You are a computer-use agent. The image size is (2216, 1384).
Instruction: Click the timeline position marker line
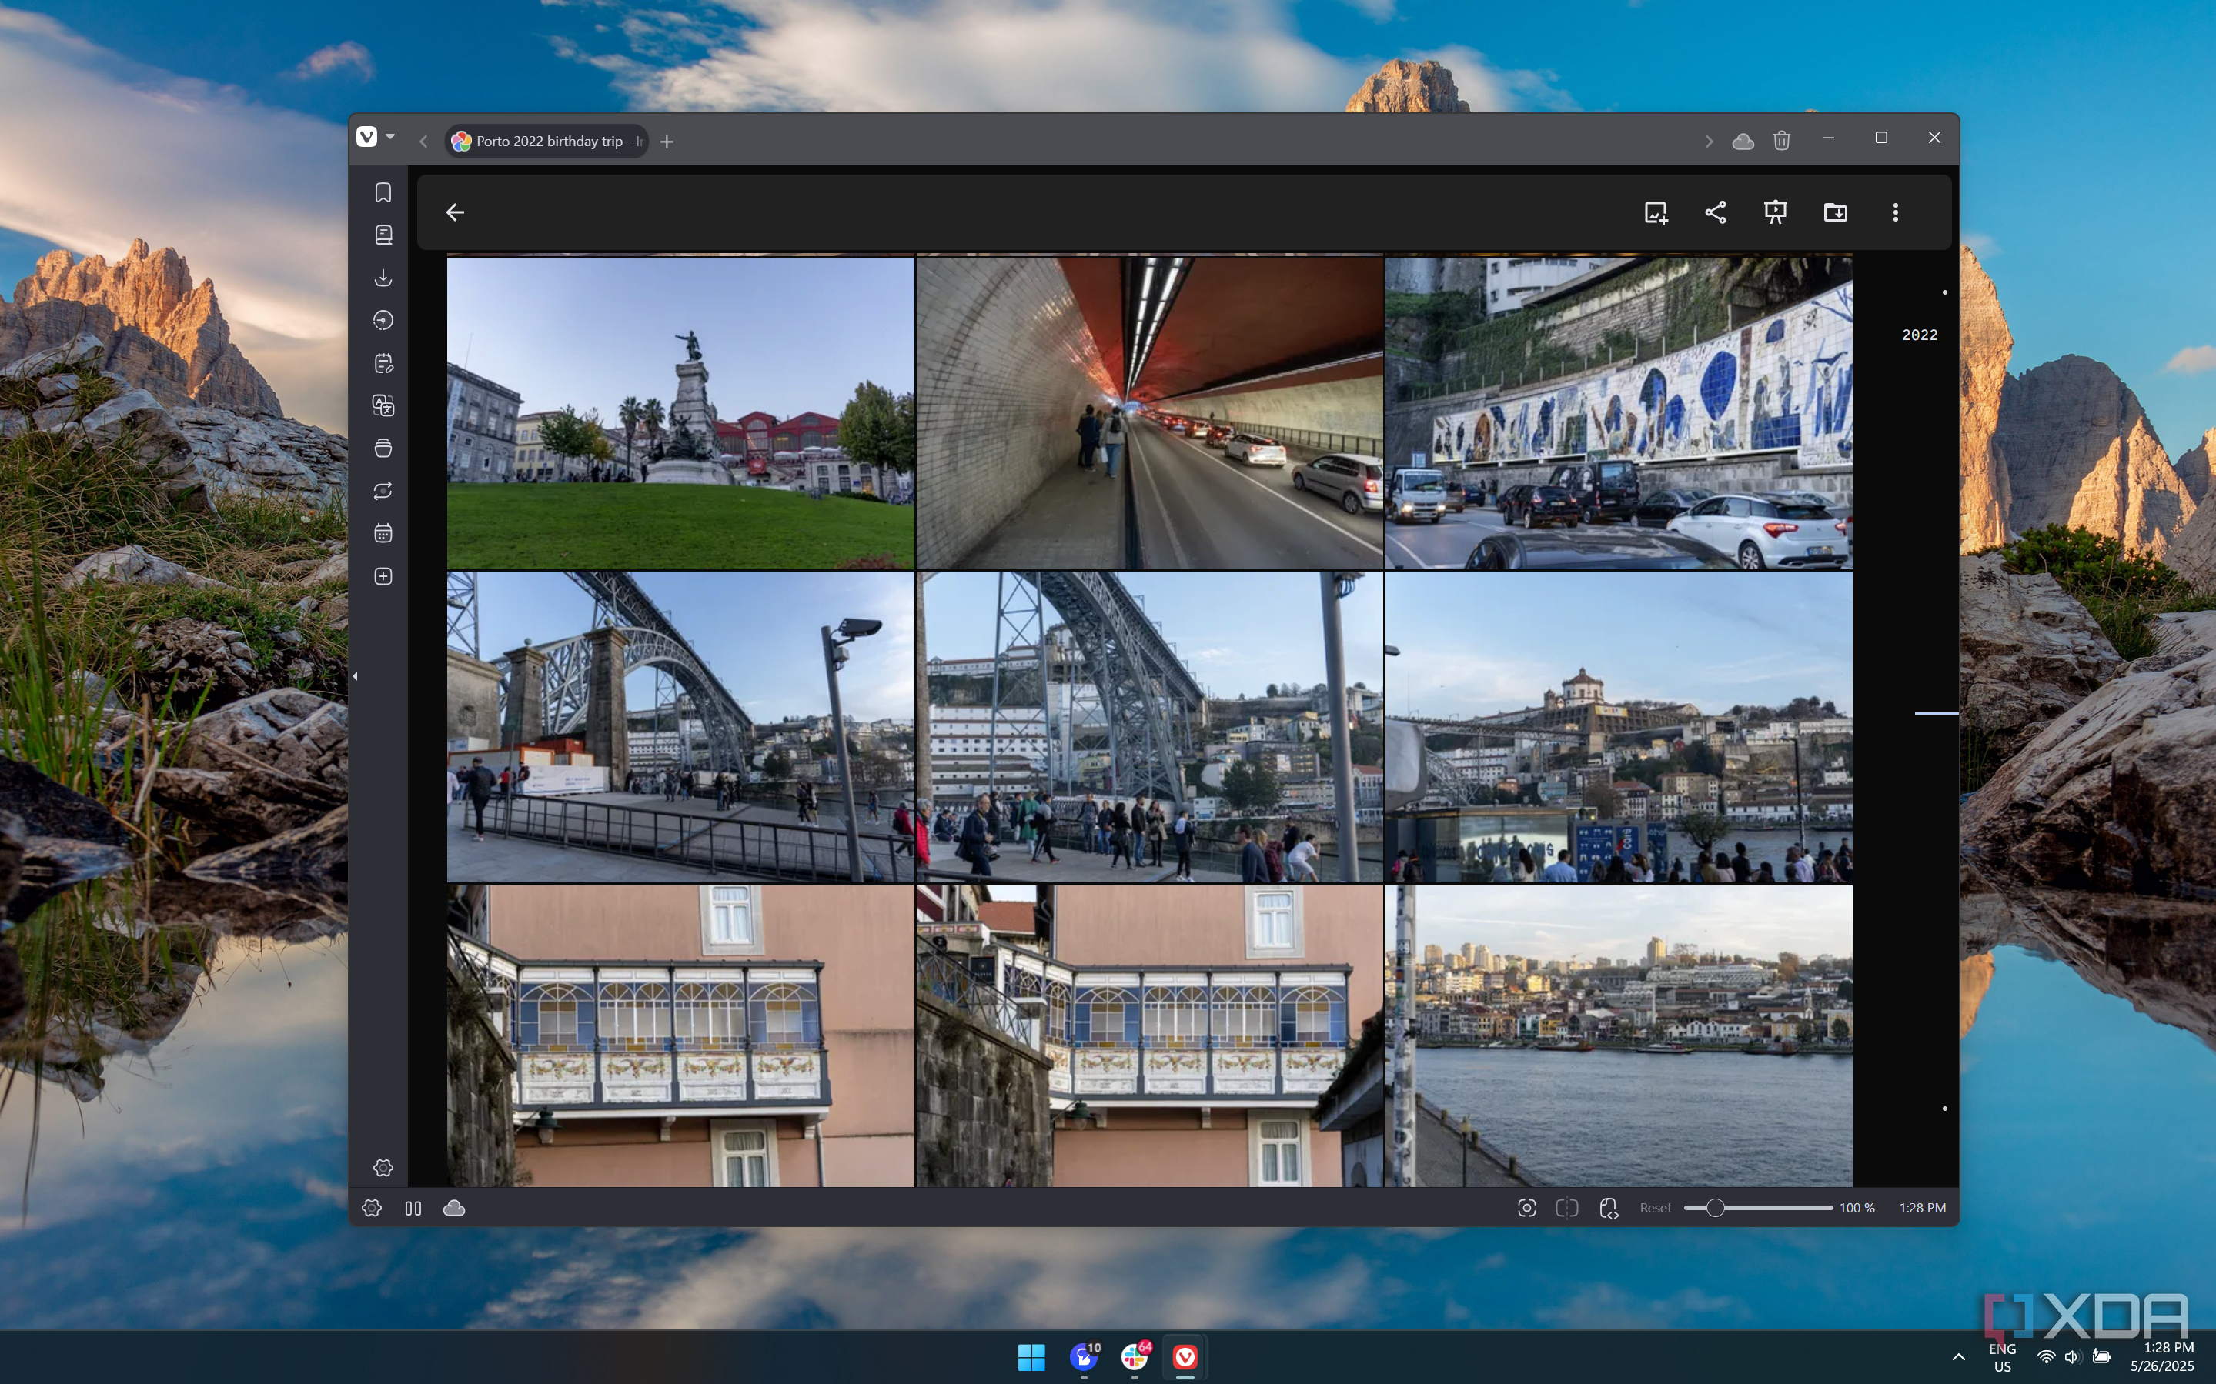(x=1936, y=713)
